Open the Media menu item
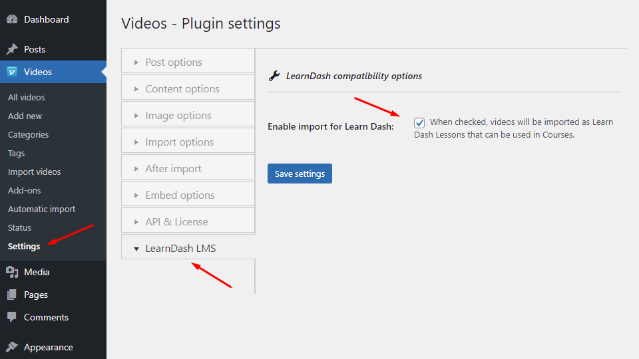Viewport: 639px width, 359px height. [x=53, y=272]
